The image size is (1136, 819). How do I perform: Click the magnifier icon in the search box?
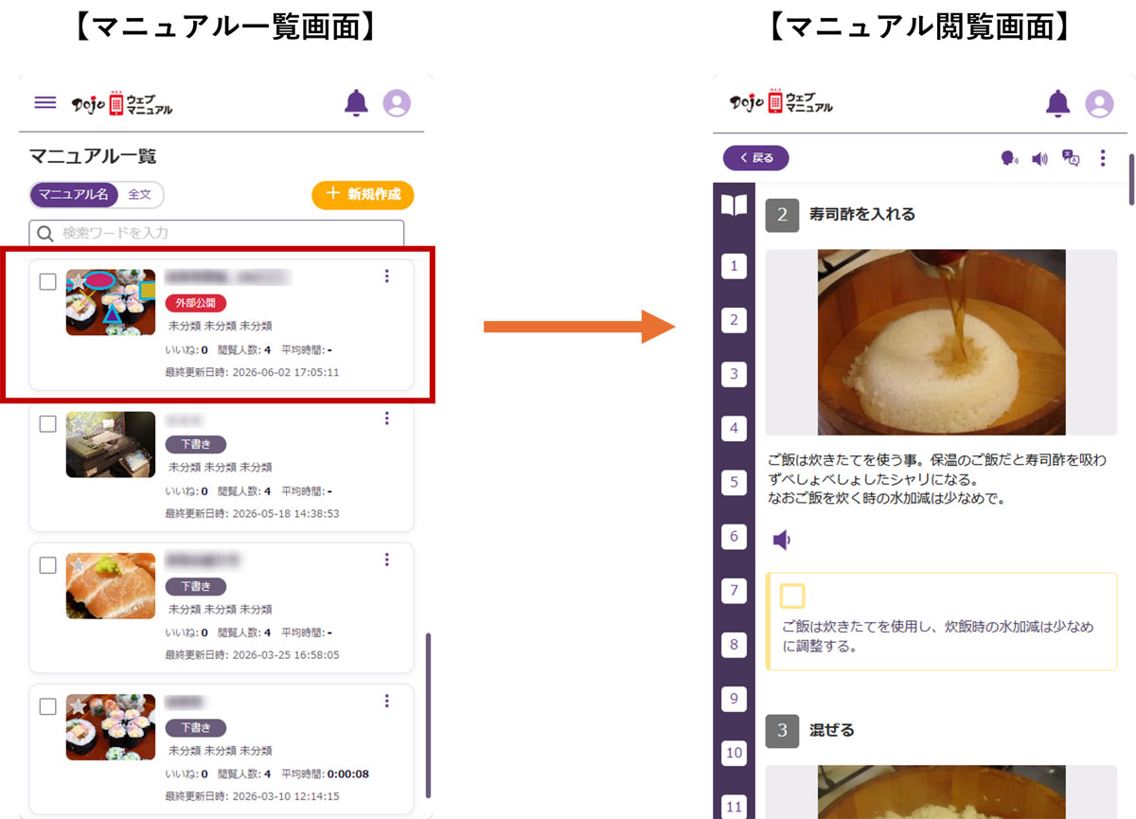click(44, 233)
